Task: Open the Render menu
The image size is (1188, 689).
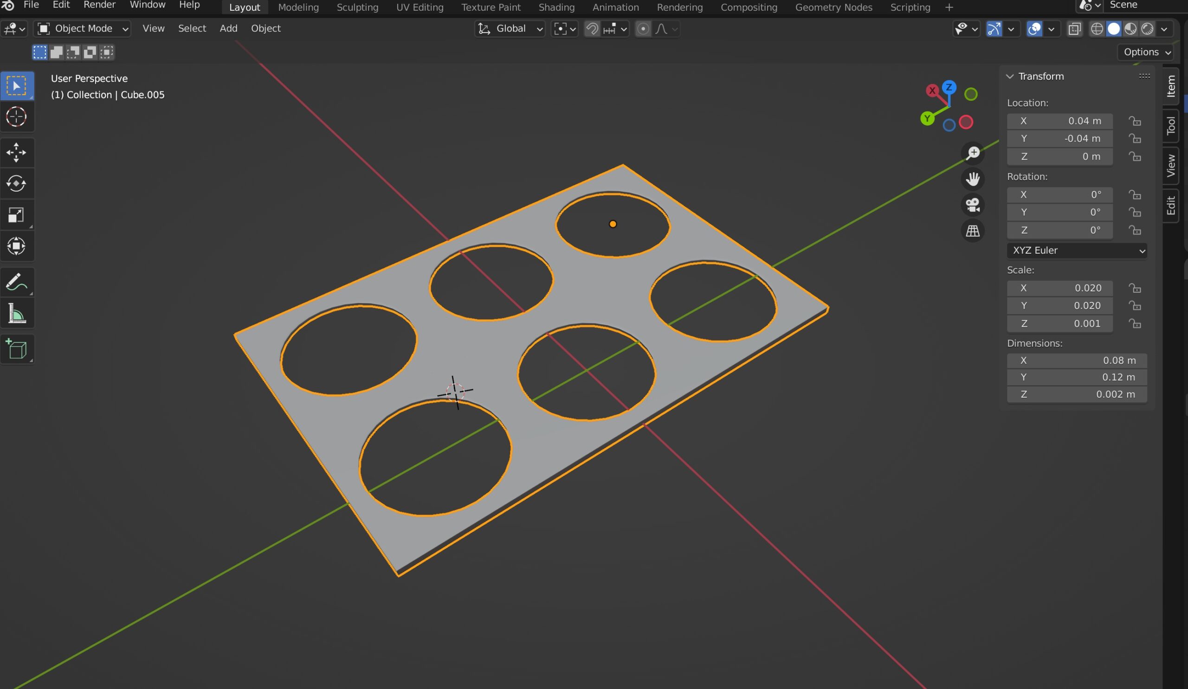Action: 99,5
